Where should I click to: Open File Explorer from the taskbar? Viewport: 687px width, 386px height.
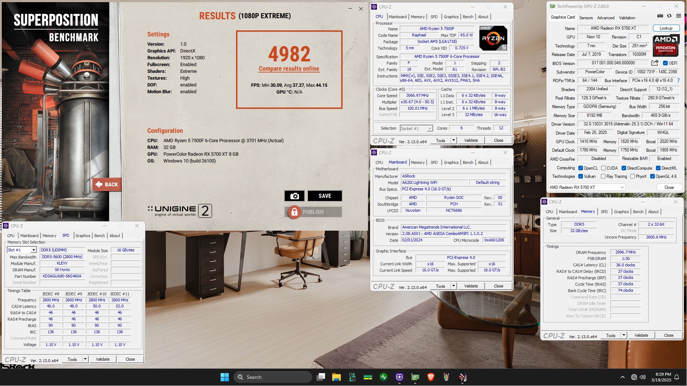click(337, 377)
